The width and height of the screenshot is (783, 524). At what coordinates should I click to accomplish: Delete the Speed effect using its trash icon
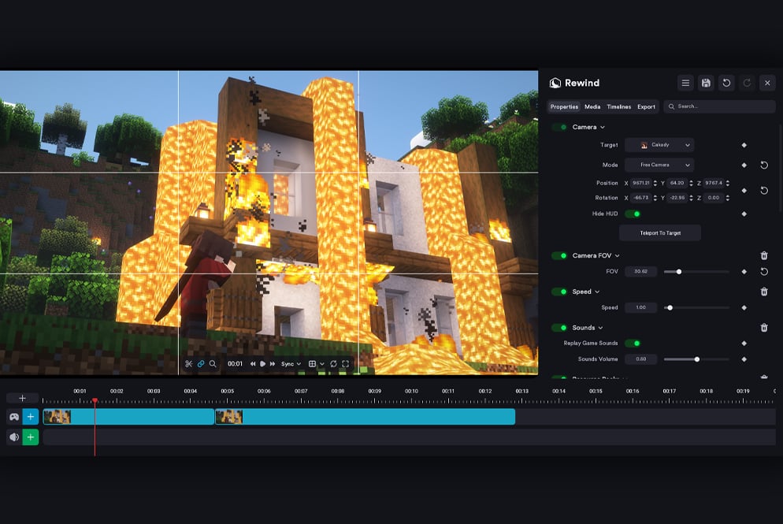(763, 292)
